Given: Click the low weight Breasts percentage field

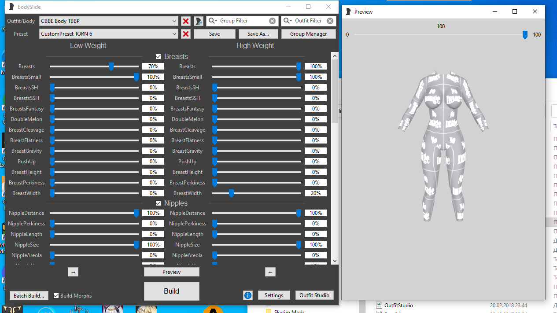Looking at the screenshot, I should (x=153, y=66).
